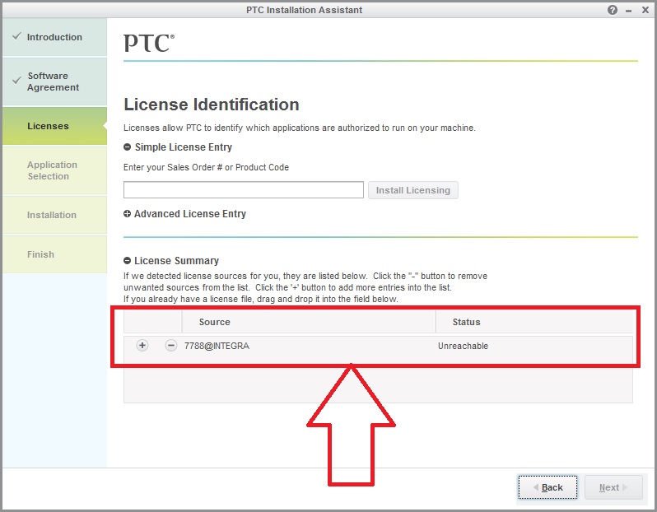Click the Install Licensing button

click(x=413, y=190)
